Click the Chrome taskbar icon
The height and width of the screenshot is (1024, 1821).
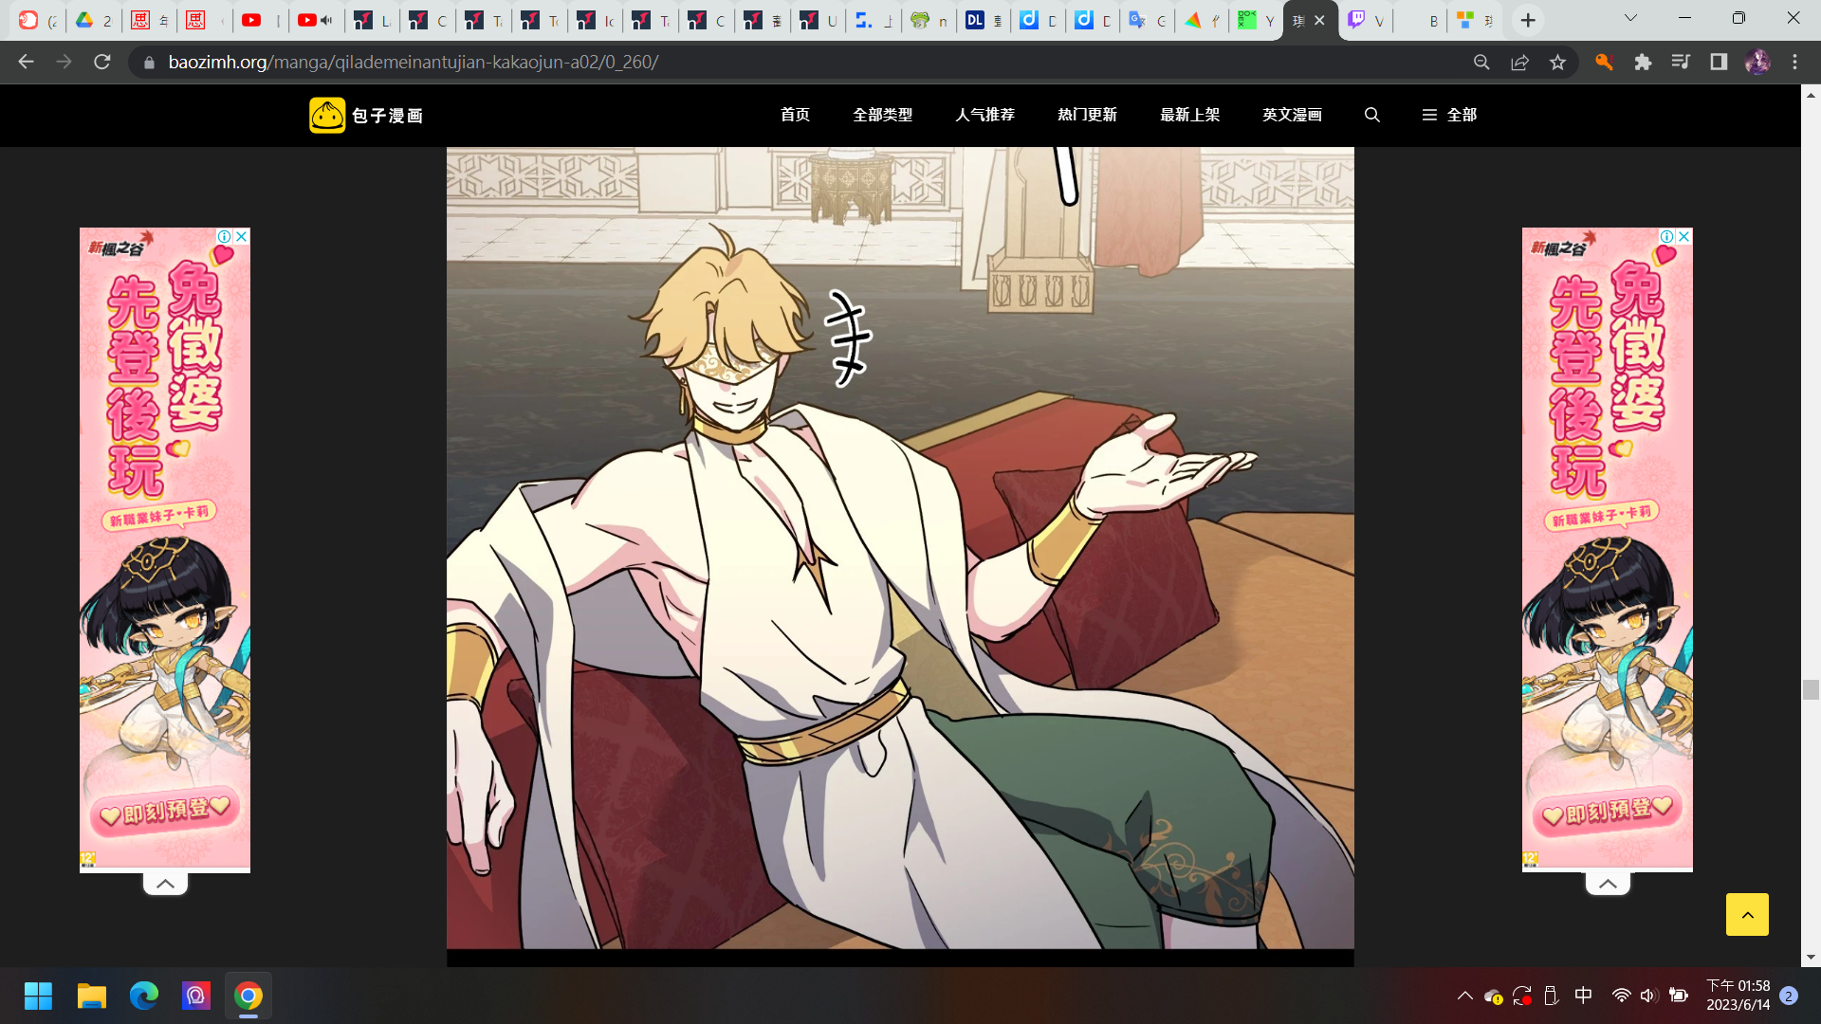pyautogui.click(x=248, y=996)
